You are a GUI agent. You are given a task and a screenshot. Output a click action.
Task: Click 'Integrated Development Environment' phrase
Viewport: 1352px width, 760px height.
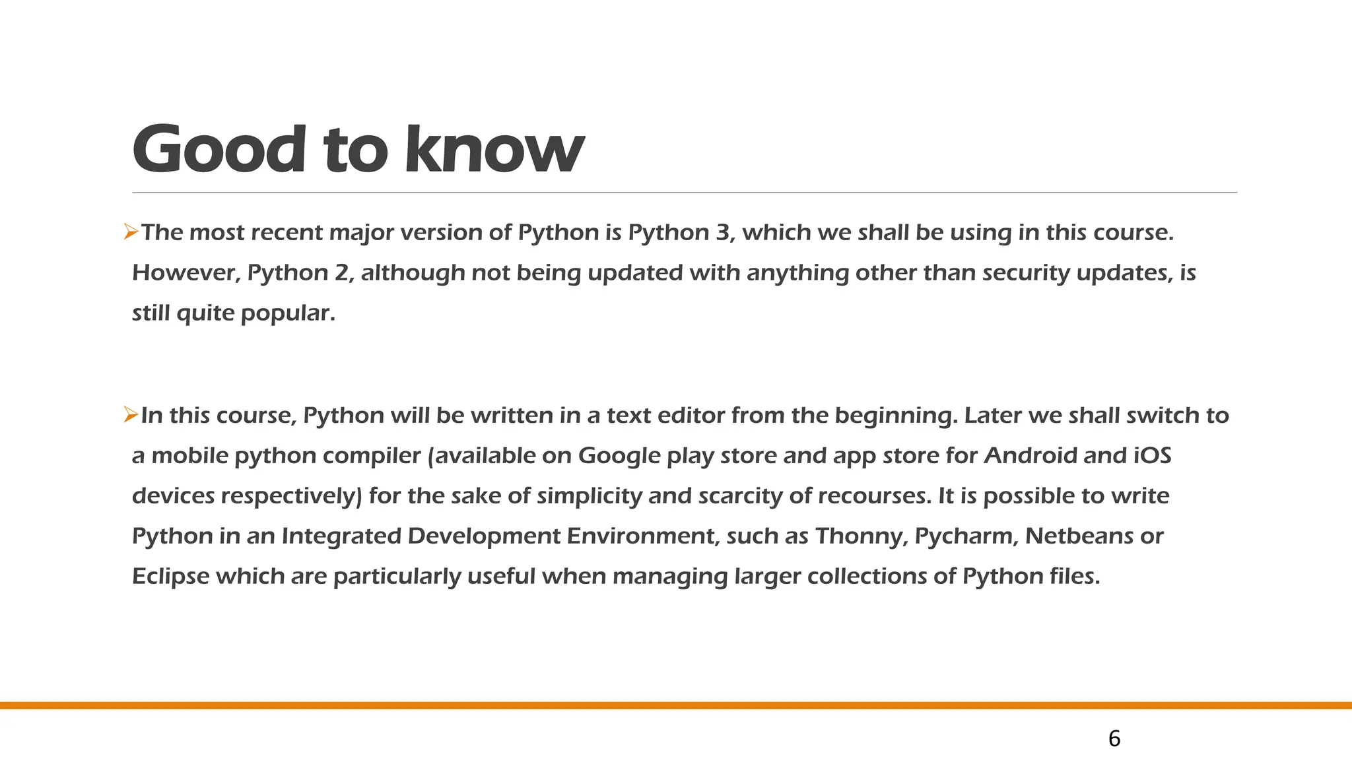tap(499, 536)
